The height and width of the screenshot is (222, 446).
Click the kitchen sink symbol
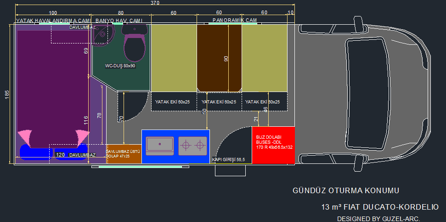[x=159, y=146]
